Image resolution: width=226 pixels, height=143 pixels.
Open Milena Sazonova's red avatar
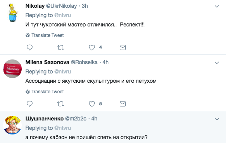(x=12, y=69)
